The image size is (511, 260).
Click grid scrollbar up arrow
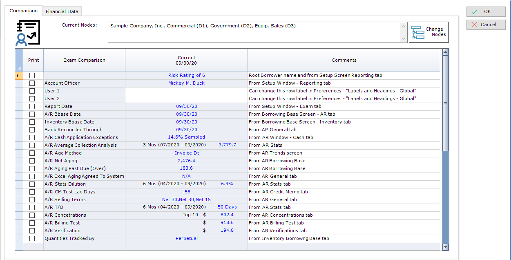coord(445,52)
